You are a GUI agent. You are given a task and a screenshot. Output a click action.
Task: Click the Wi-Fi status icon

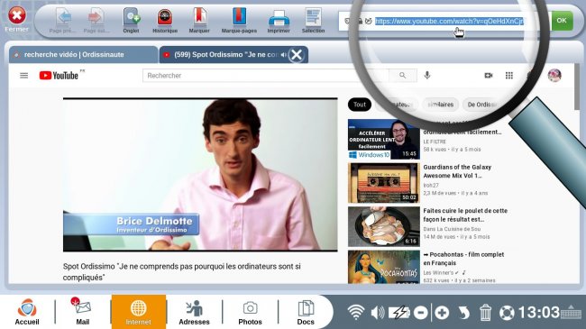tap(356, 312)
